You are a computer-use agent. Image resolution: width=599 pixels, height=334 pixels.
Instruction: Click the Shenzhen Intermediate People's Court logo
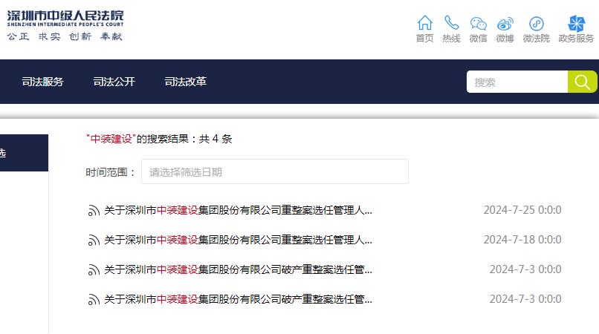65,25
